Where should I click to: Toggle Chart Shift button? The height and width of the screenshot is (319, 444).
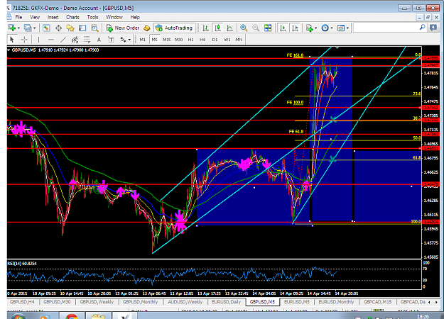point(295,28)
